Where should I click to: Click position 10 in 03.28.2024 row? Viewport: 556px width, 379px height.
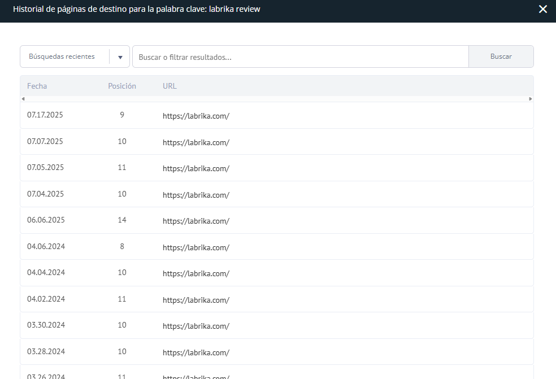pyautogui.click(x=122, y=351)
